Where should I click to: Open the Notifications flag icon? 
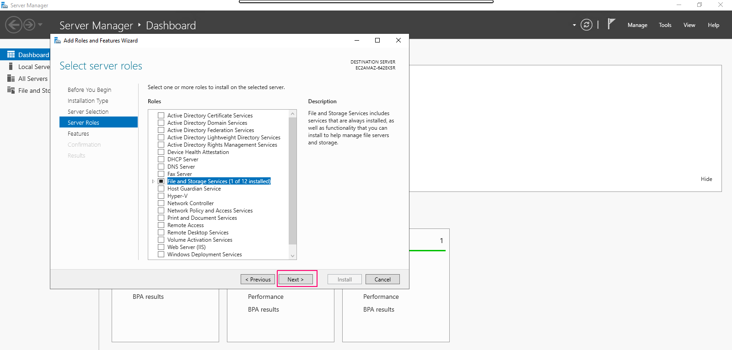(611, 24)
